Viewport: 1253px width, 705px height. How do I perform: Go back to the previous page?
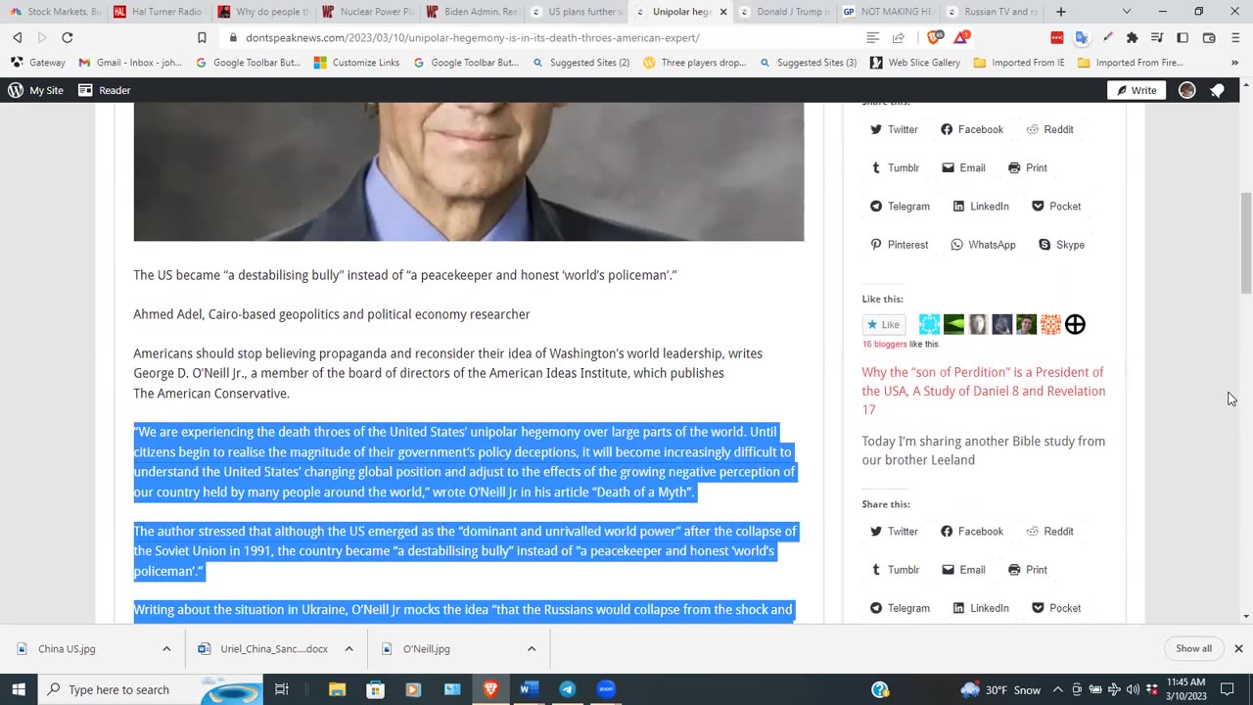(18, 37)
